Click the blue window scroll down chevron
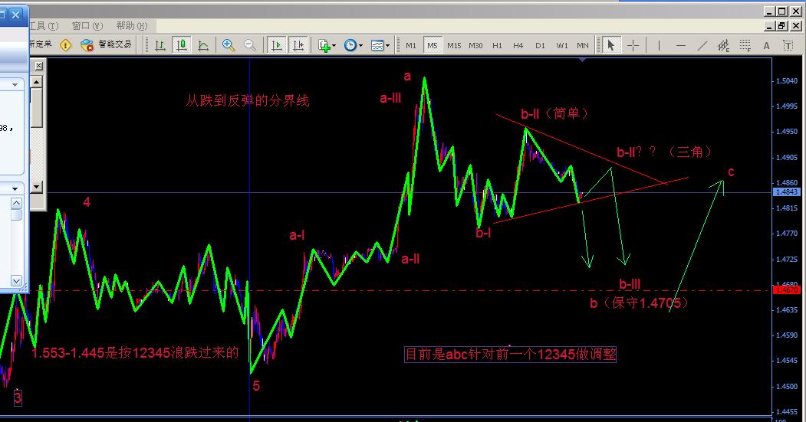Image resolution: width=806 pixels, height=422 pixels. [x=16, y=281]
